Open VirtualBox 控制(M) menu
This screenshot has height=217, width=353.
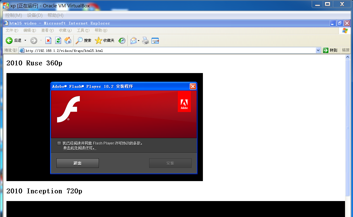tap(14, 15)
